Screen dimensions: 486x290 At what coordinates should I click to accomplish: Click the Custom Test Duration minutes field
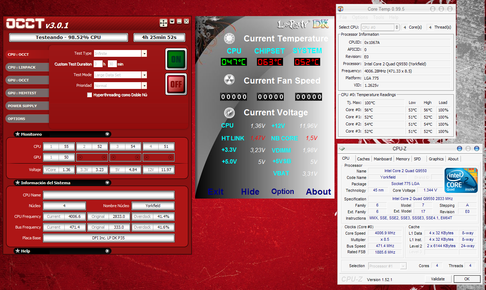(x=112, y=64)
